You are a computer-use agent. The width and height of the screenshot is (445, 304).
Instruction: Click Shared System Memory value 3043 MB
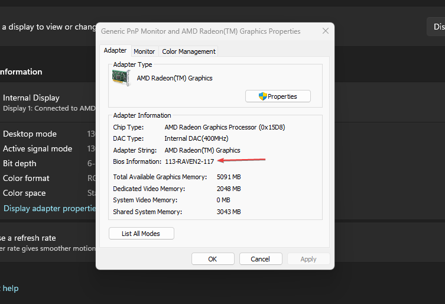pyautogui.click(x=229, y=212)
